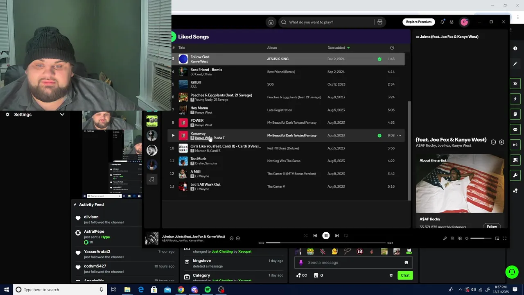The width and height of the screenshot is (524, 295).
Task: Add track plus icon in Now Playing panel
Action: [501, 142]
